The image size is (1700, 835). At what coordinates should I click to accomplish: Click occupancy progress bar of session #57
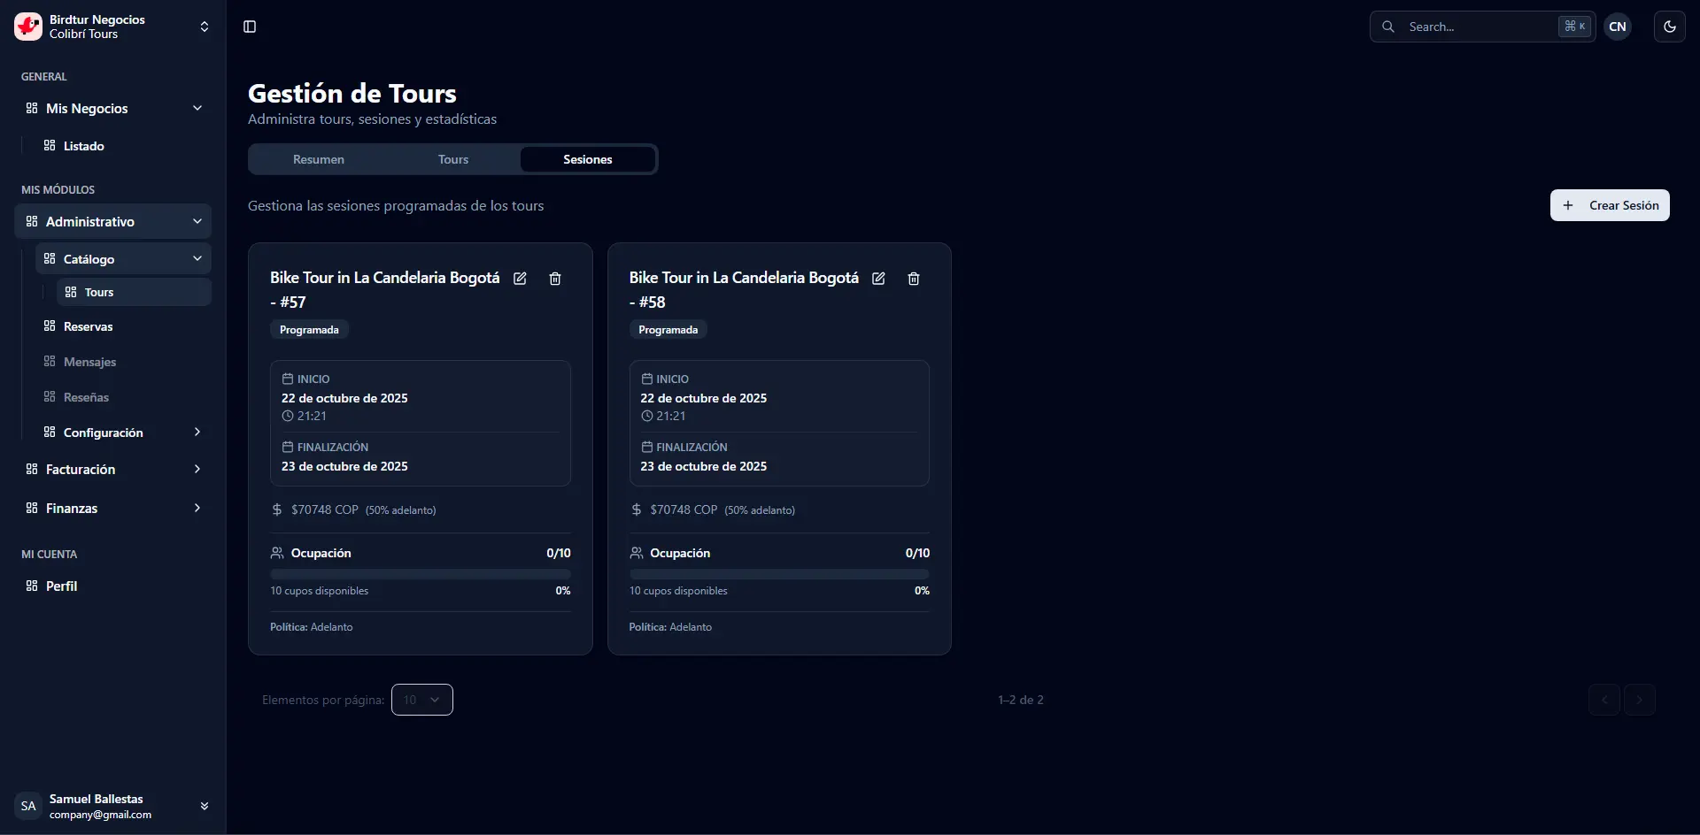coord(420,574)
